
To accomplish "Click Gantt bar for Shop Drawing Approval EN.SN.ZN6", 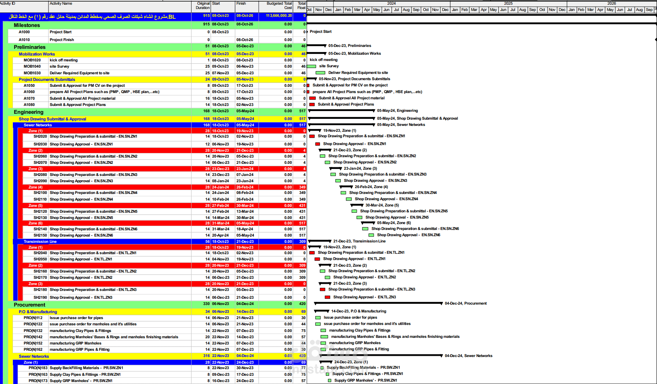I will (x=371, y=235).
